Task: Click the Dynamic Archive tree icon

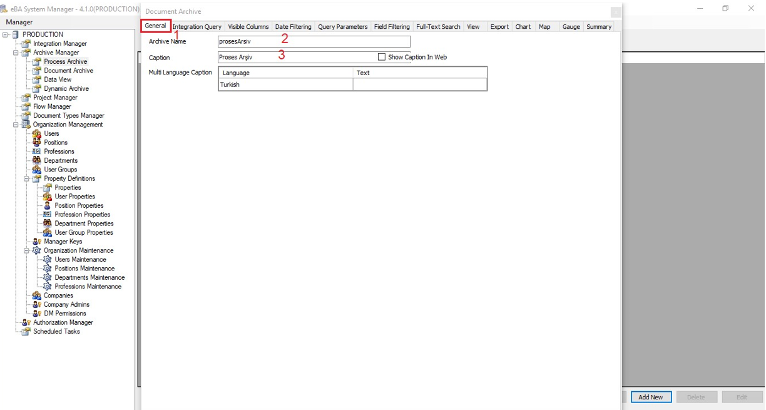Action: click(37, 89)
